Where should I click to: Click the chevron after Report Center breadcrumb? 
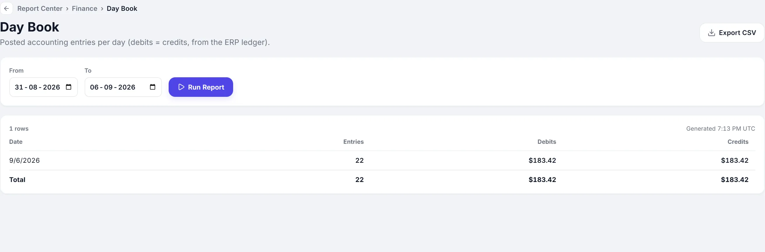pos(67,9)
